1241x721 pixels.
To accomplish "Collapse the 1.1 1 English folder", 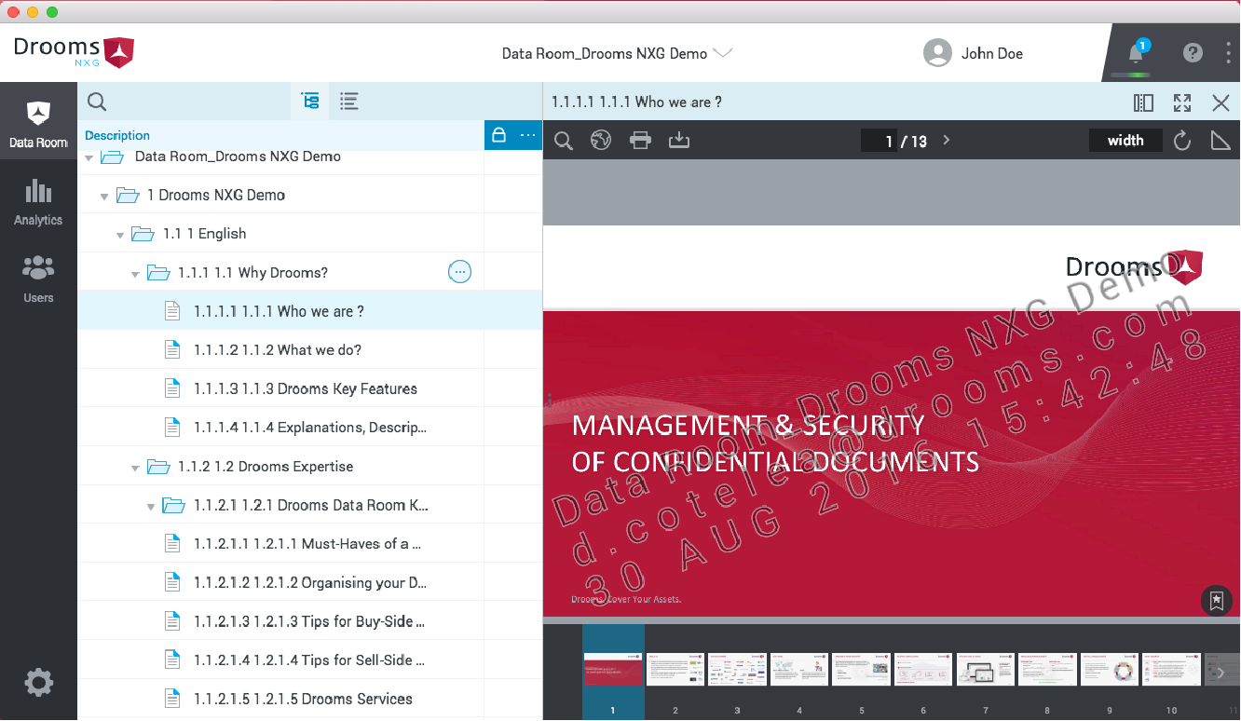I will (x=120, y=235).
